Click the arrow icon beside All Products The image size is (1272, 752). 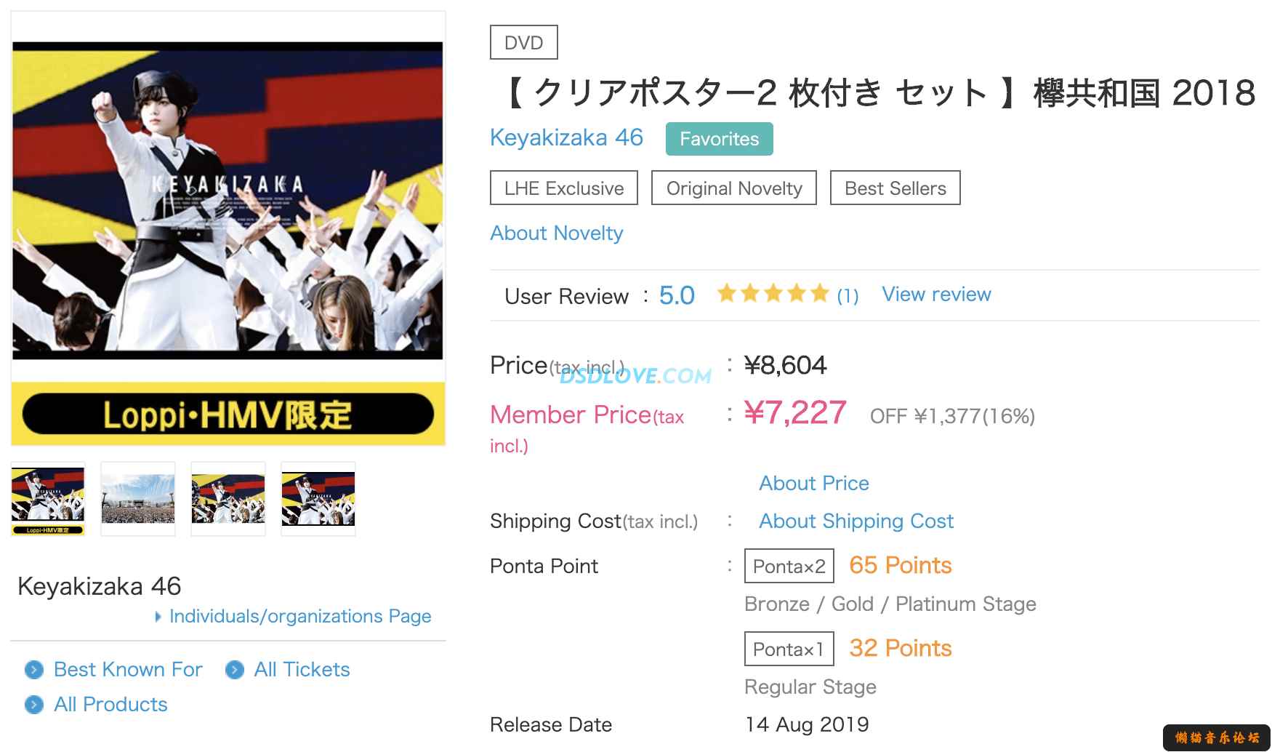tap(34, 705)
